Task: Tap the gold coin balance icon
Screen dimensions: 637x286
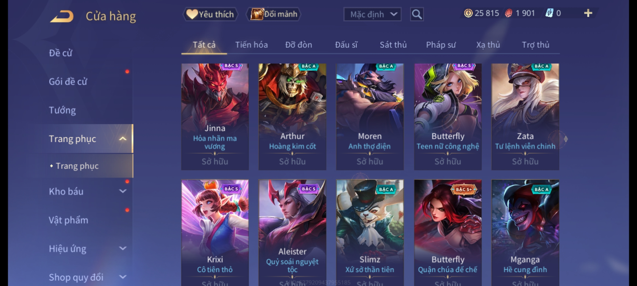Action: click(x=468, y=13)
